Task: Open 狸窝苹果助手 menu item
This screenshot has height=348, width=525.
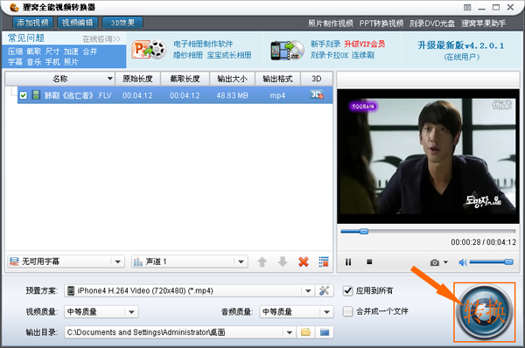Action: coord(483,24)
